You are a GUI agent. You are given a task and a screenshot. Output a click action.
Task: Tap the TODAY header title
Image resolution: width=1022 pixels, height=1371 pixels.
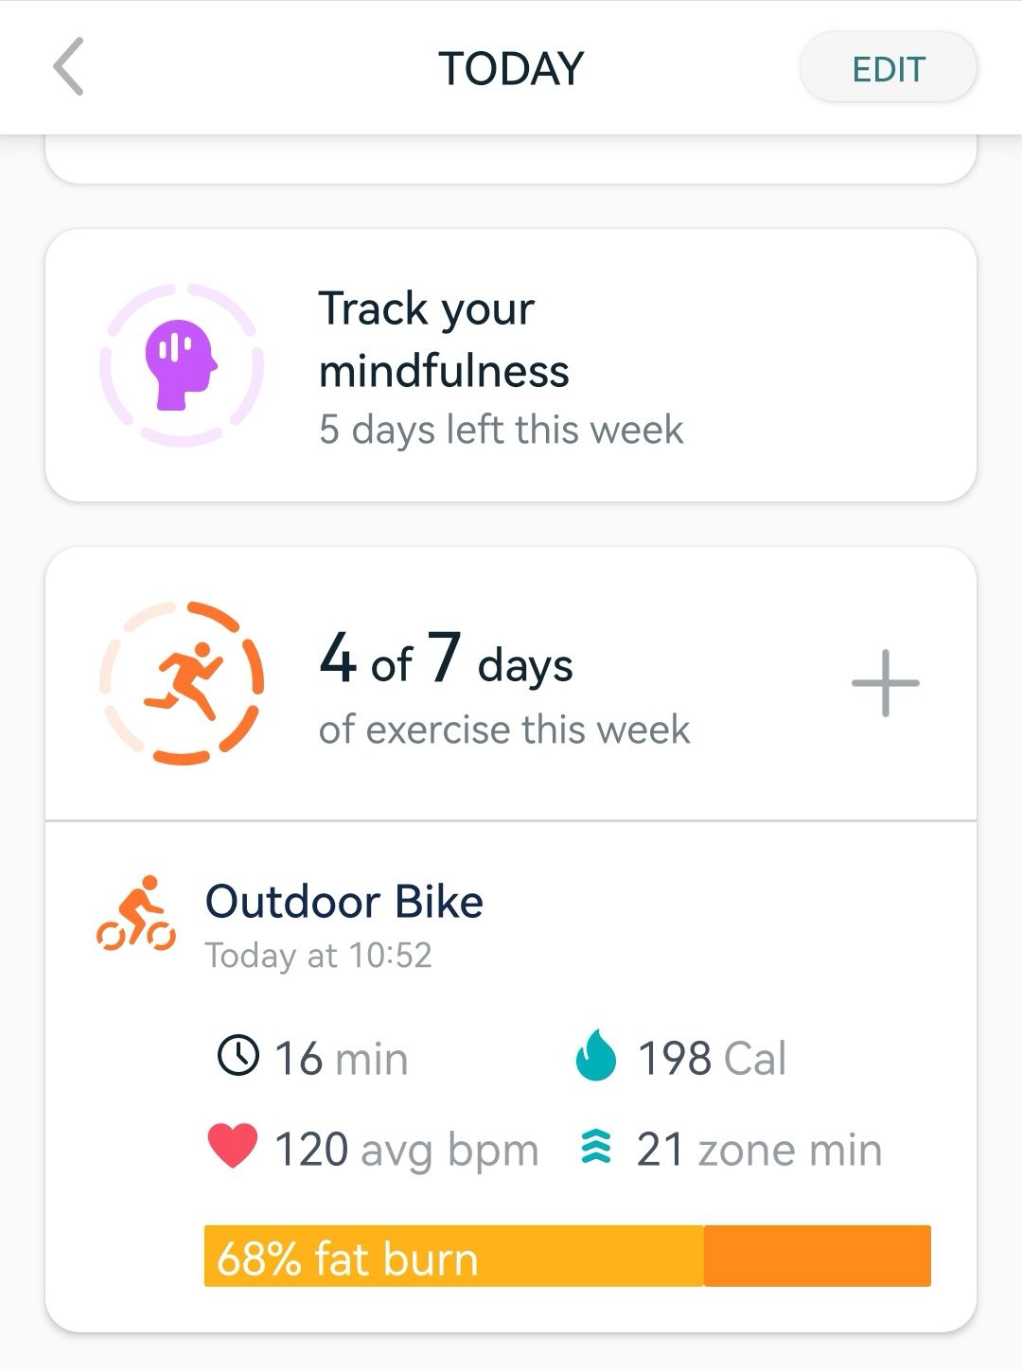tap(511, 69)
